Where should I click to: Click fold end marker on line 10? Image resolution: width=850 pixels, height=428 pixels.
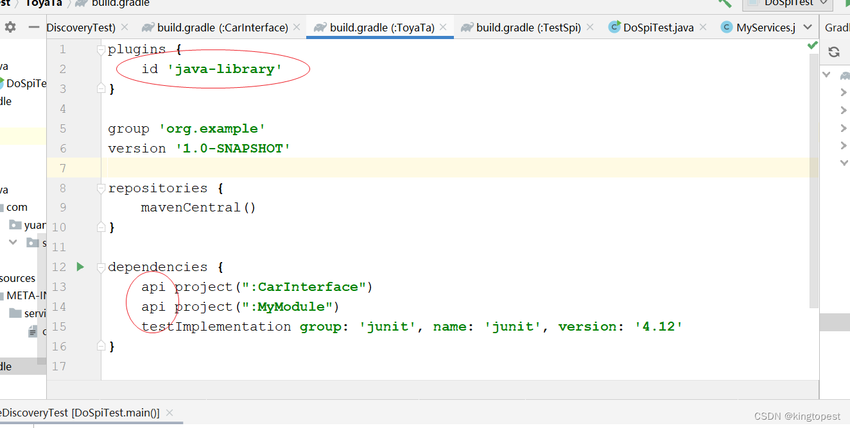101,227
